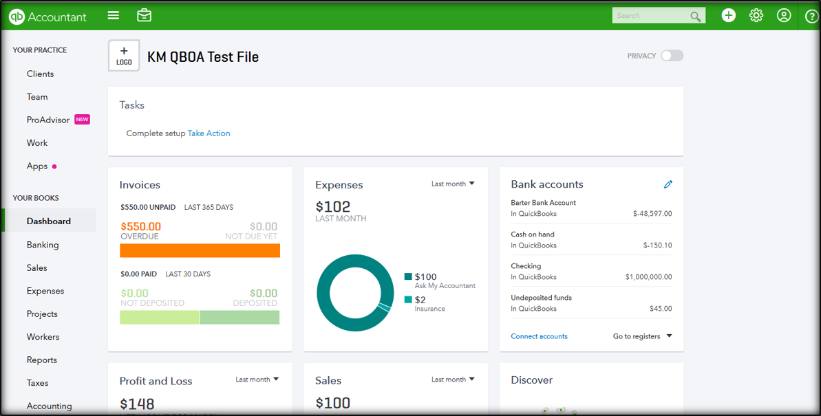
Task: Select Dashboard in the sidebar
Action: pos(49,221)
